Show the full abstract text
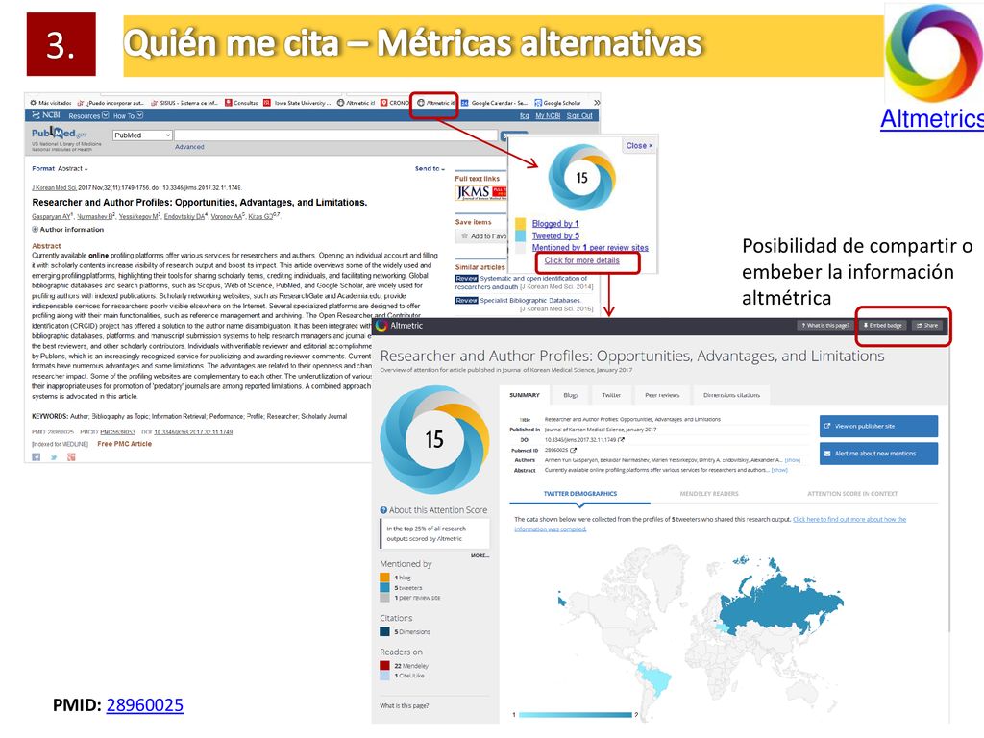Viewport: 984px width, 738px height. [x=779, y=469]
